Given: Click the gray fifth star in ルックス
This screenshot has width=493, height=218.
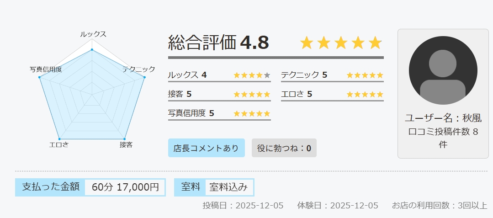Looking at the screenshot, I should click(x=267, y=75).
